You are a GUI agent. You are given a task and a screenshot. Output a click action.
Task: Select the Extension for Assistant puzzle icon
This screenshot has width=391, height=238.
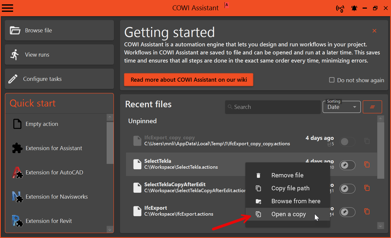pos(17,148)
